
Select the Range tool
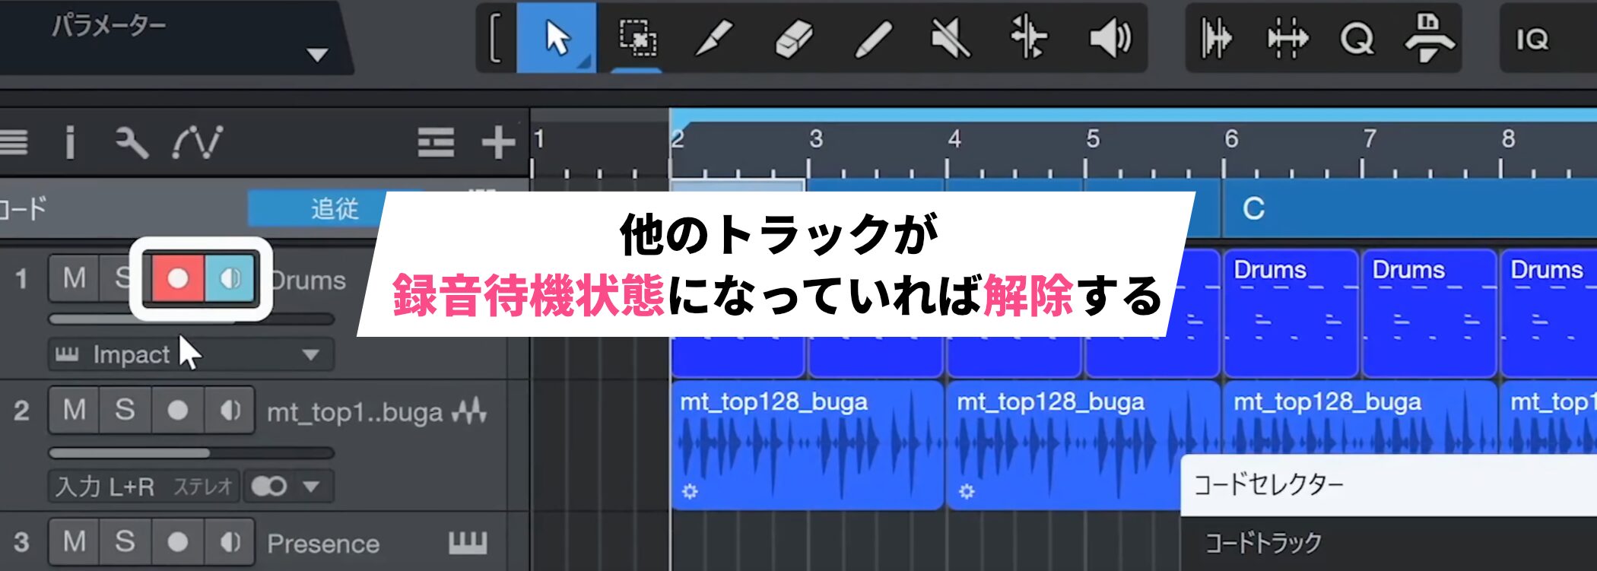pyautogui.click(x=637, y=38)
